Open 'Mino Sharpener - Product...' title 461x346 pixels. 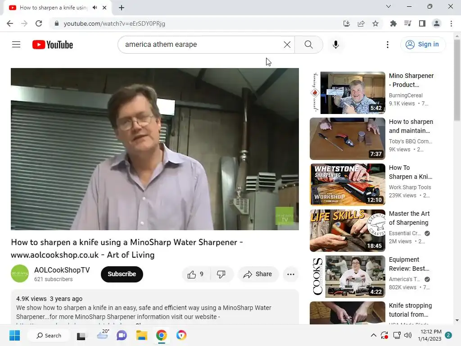pos(411,80)
